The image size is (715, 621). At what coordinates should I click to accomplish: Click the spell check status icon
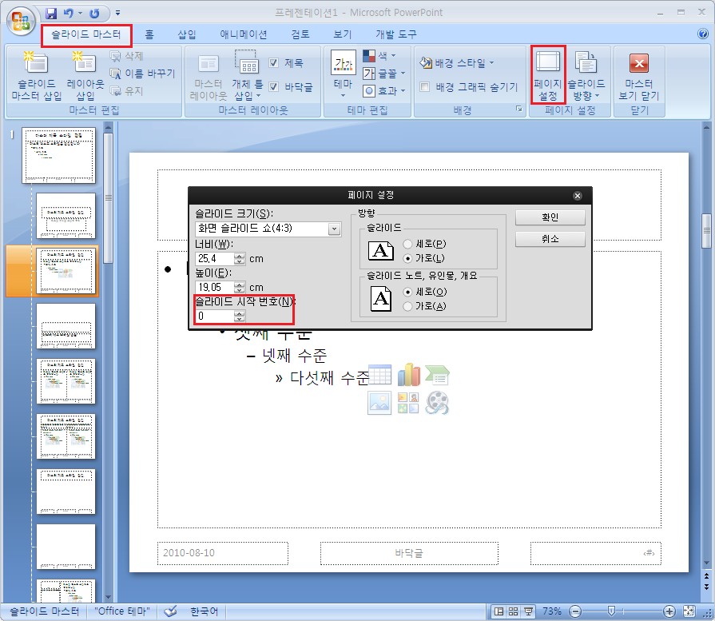coord(170,611)
